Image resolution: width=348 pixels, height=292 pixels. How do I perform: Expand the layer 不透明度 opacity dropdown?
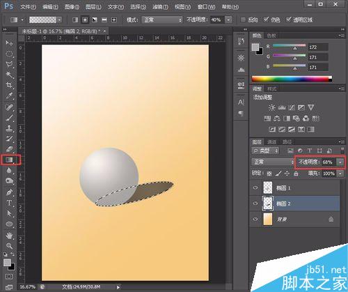pyautogui.click(x=340, y=162)
